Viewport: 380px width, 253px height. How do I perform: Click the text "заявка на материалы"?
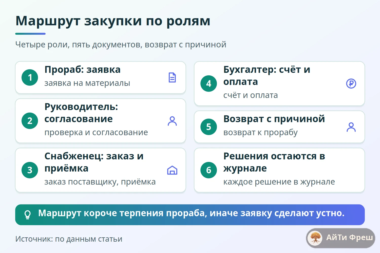87,83
